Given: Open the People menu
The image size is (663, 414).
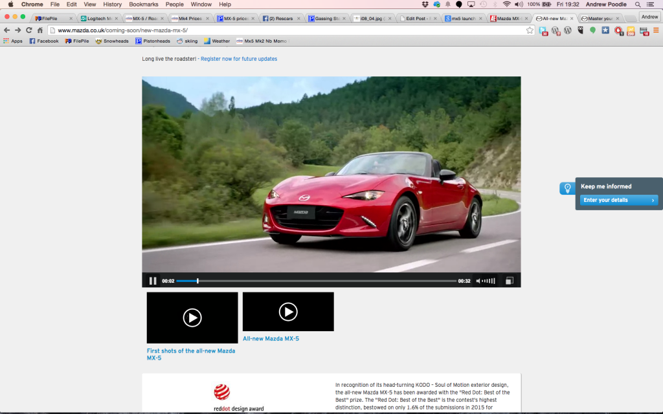Looking at the screenshot, I should 174,5.
